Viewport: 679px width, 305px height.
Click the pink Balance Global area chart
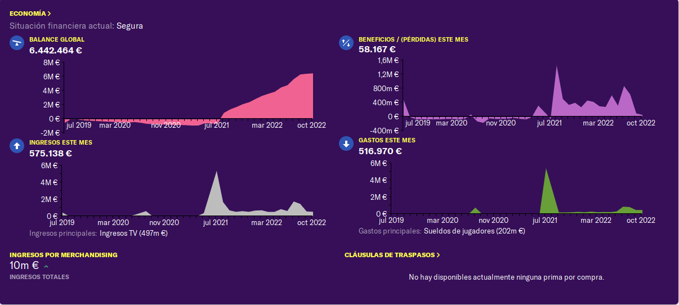coord(189,98)
